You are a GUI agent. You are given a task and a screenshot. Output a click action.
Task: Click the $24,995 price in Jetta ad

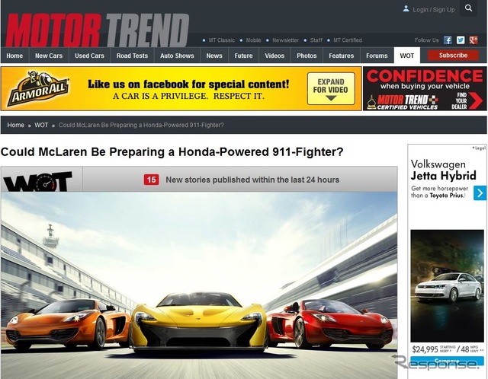tap(425, 349)
